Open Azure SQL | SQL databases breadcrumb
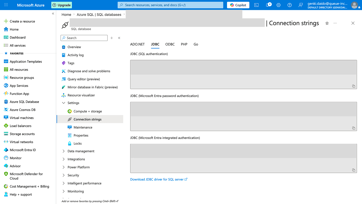362x204 pixels. pos(99,15)
